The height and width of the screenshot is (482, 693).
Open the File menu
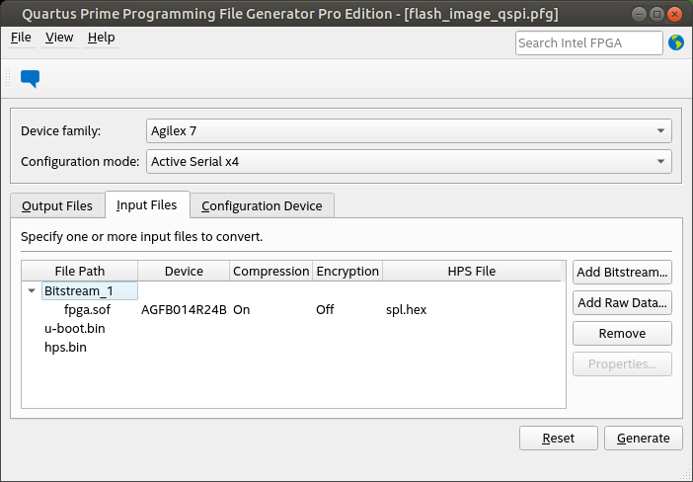[x=21, y=38]
